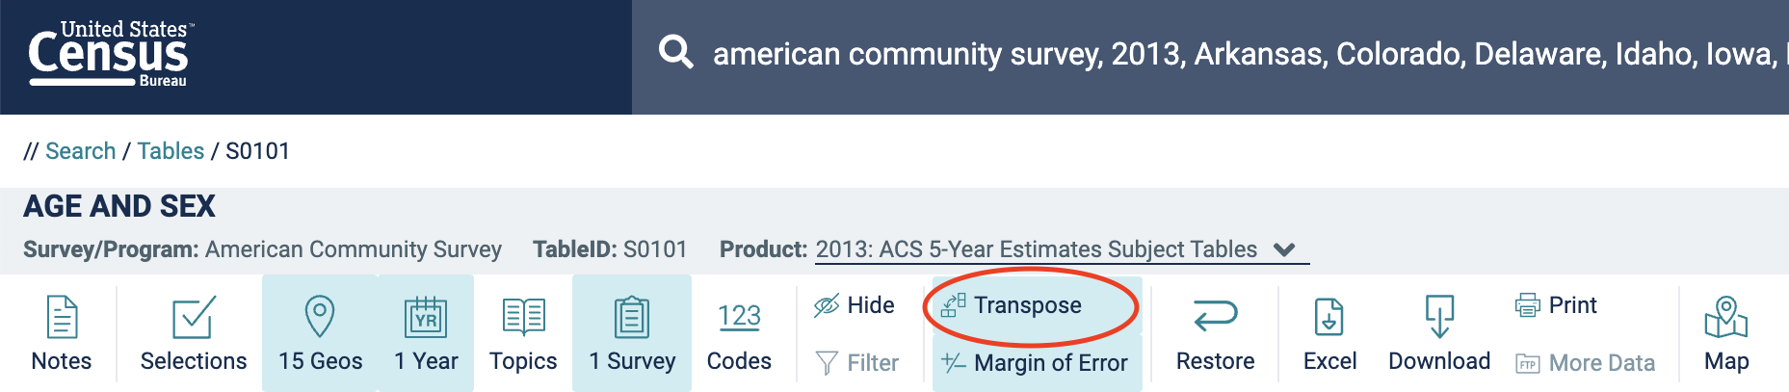
Task: Toggle the Transpose table option
Action: pyautogui.click(x=1027, y=305)
